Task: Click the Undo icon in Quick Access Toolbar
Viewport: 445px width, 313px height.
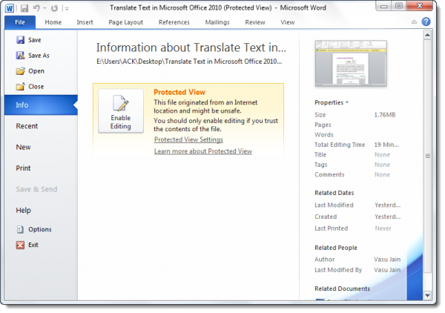Action: click(x=36, y=8)
